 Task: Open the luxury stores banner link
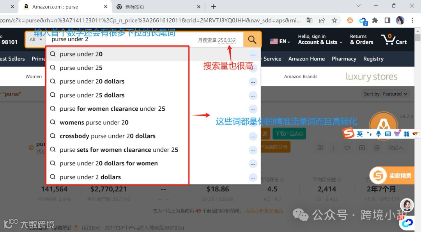371,77
